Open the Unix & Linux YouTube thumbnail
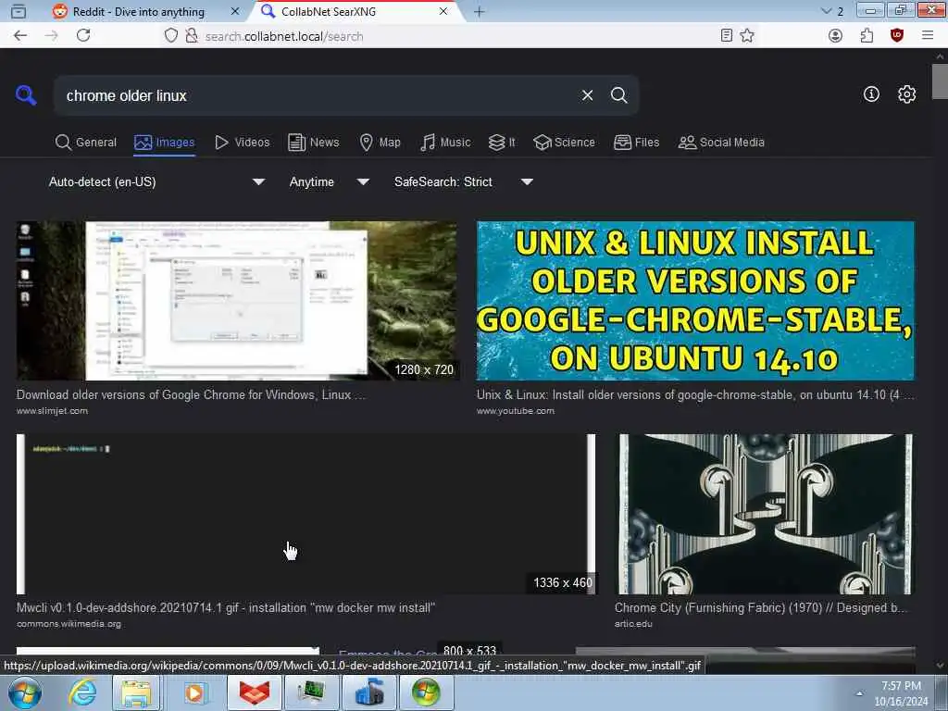The width and height of the screenshot is (948, 711). point(695,301)
